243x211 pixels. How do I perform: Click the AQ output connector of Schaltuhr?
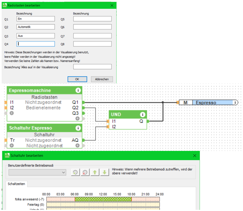point(83,140)
